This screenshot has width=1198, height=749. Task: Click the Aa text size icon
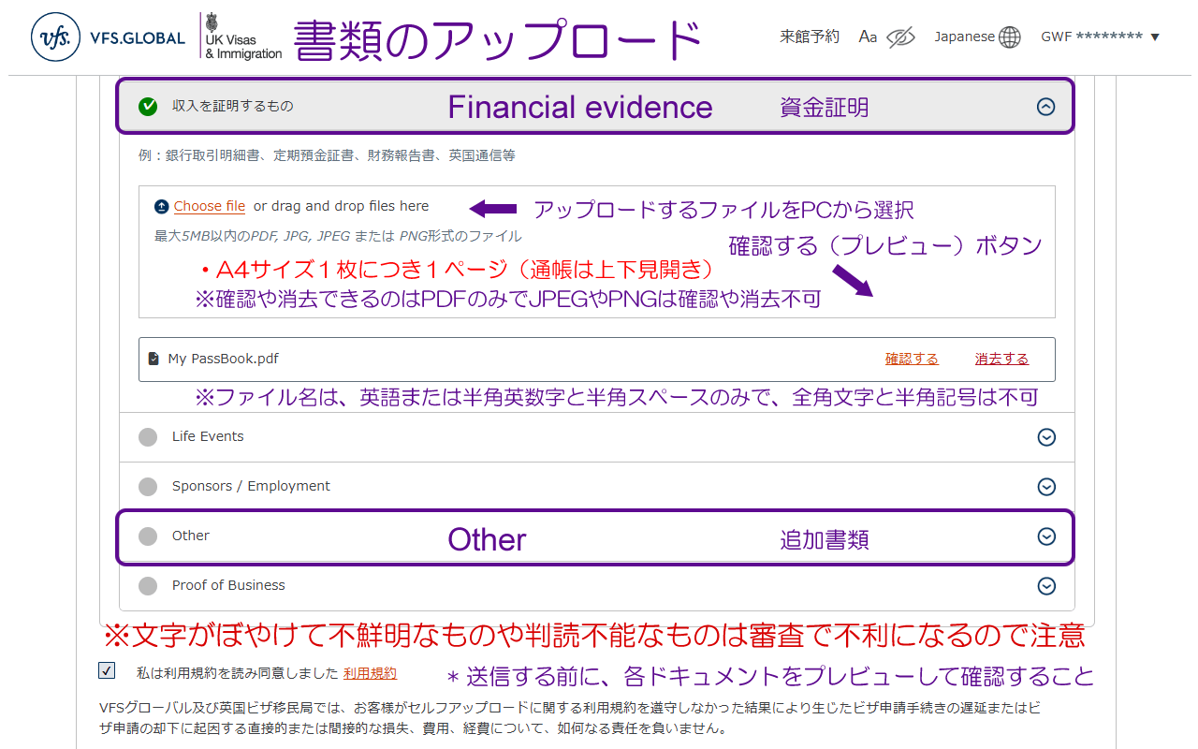(868, 37)
